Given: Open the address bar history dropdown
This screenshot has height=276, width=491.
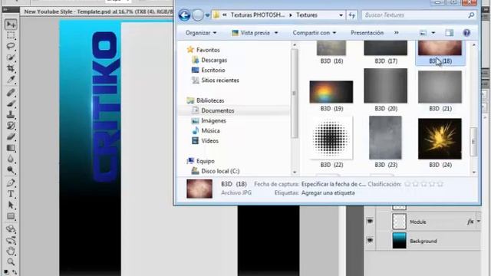Looking at the screenshot, I should (x=341, y=15).
